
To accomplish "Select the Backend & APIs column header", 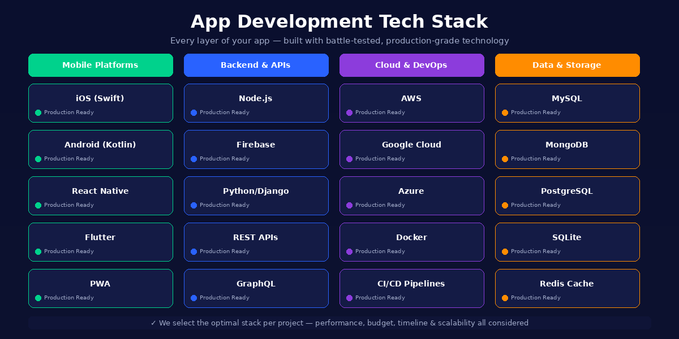I will pyautogui.click(x=256, y=65).
